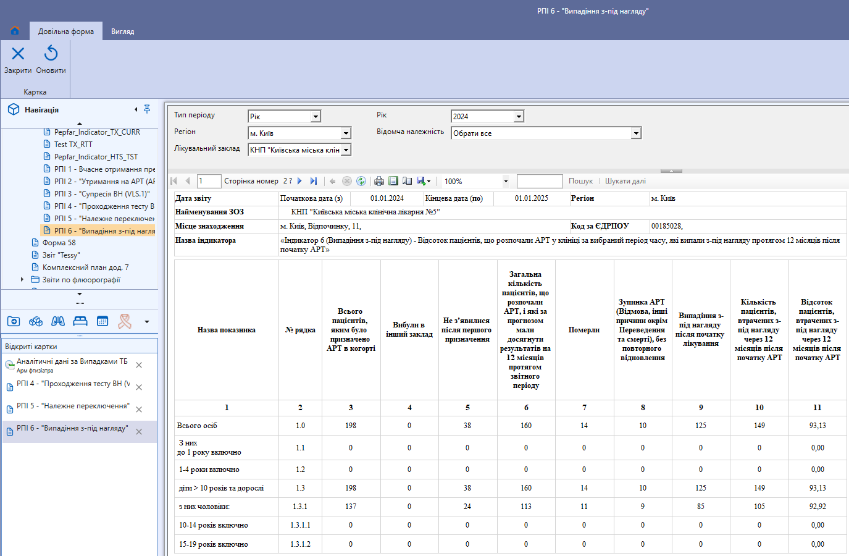Click the 93,13 value in Всього осіб row
This screenshot has height=556, width=849.
(818, 426)
